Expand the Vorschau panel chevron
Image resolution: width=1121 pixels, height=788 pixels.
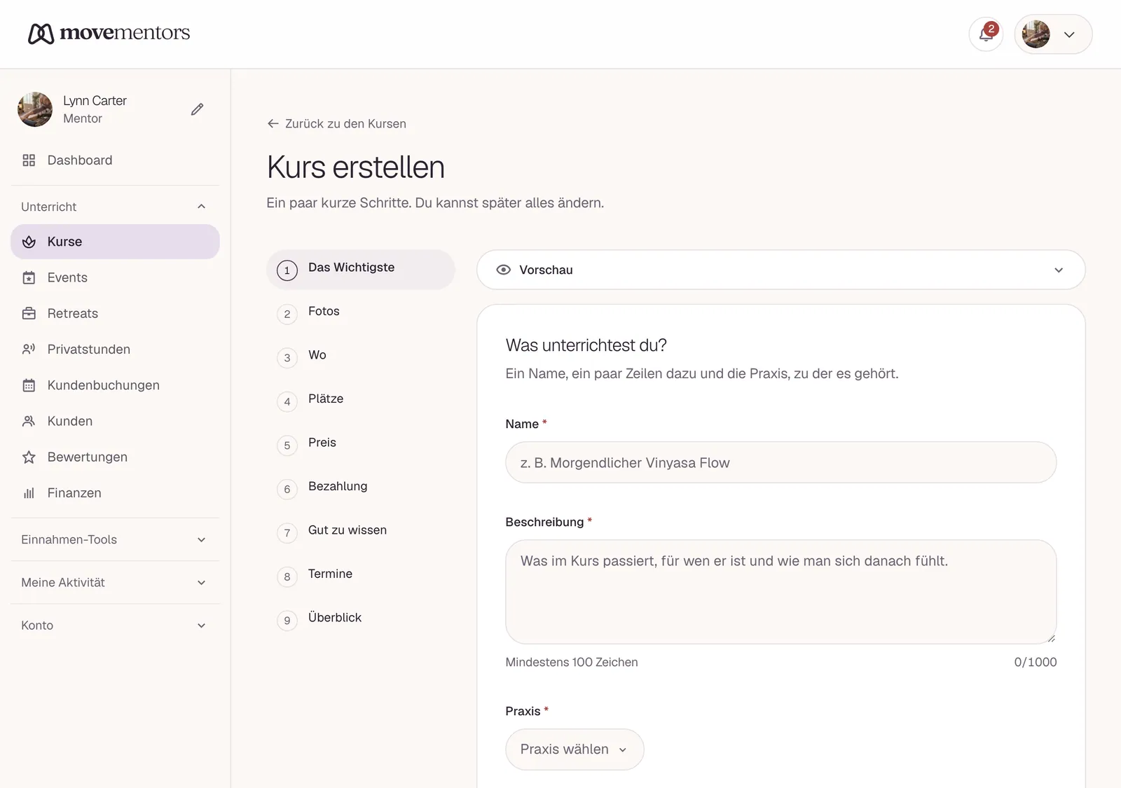click(x=1059, y=270)
